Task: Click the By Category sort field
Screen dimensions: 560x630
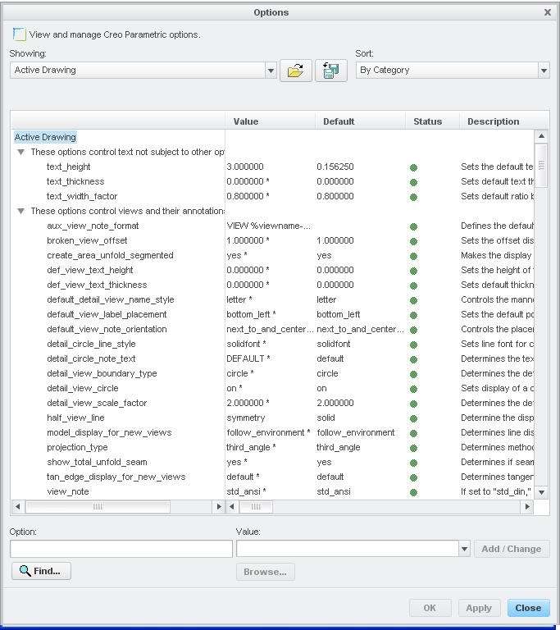Action: [447, 71]
